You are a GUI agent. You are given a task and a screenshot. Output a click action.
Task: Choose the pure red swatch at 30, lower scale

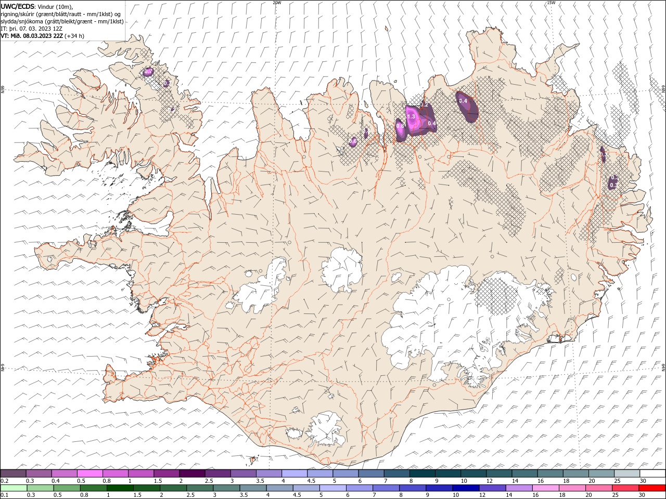651,488
